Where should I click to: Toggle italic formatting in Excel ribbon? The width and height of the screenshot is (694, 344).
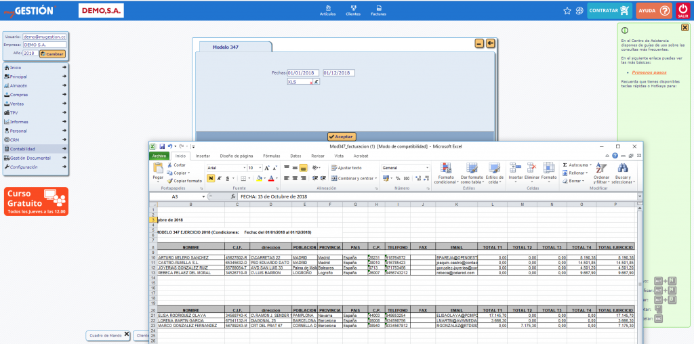pos(220,178)
